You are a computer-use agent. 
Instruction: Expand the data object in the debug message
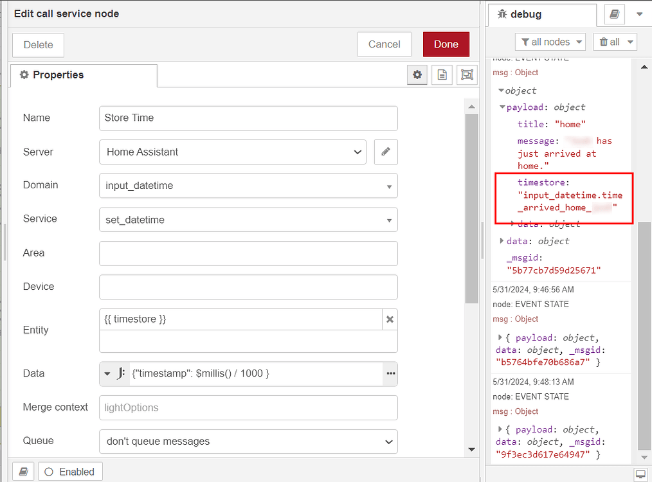[502, 241]
